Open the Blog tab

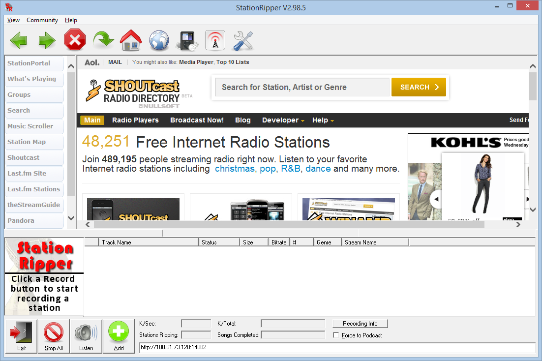tap(242, 120)
